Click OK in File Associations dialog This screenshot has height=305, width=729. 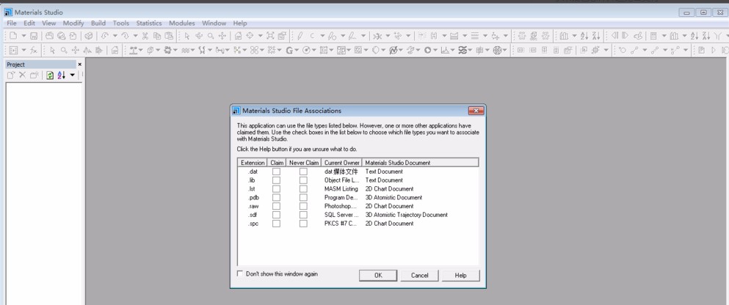pos(378,275)
